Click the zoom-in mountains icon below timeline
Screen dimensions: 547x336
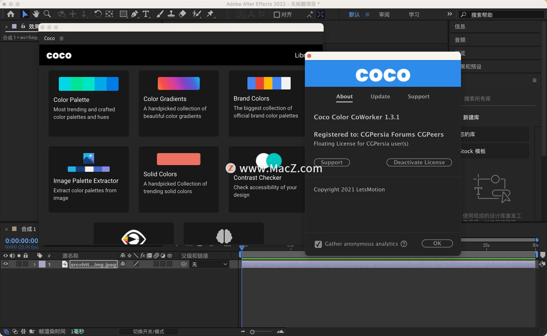[280, 331]
